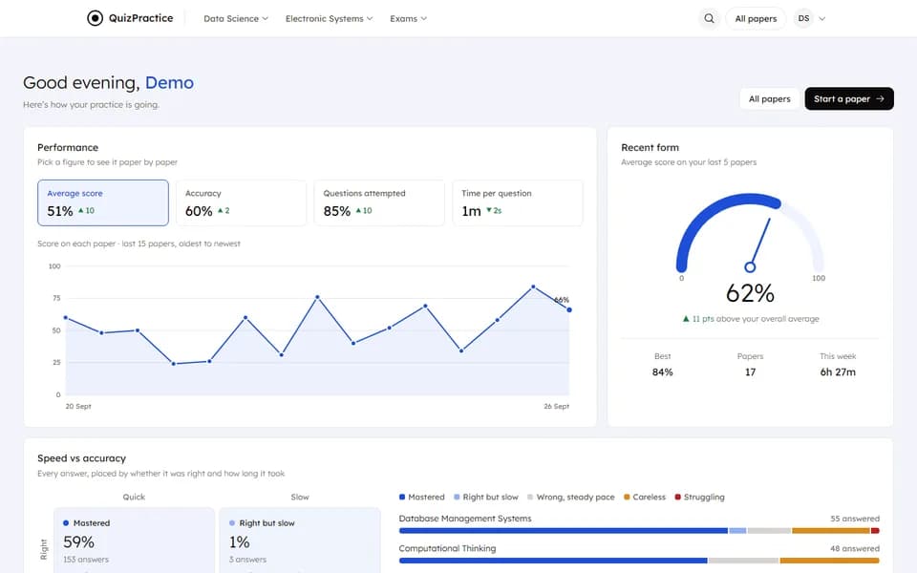917x573 pixels.
Task: Expand the Exams dropdown menu
Action: [x=408, y=19]
